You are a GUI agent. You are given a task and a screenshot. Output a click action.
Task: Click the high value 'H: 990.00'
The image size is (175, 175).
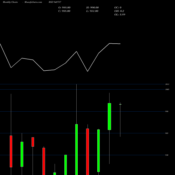click(x=92, y=8)
